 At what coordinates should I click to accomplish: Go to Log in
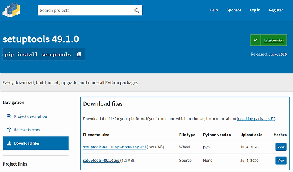(x=255, y=10)
